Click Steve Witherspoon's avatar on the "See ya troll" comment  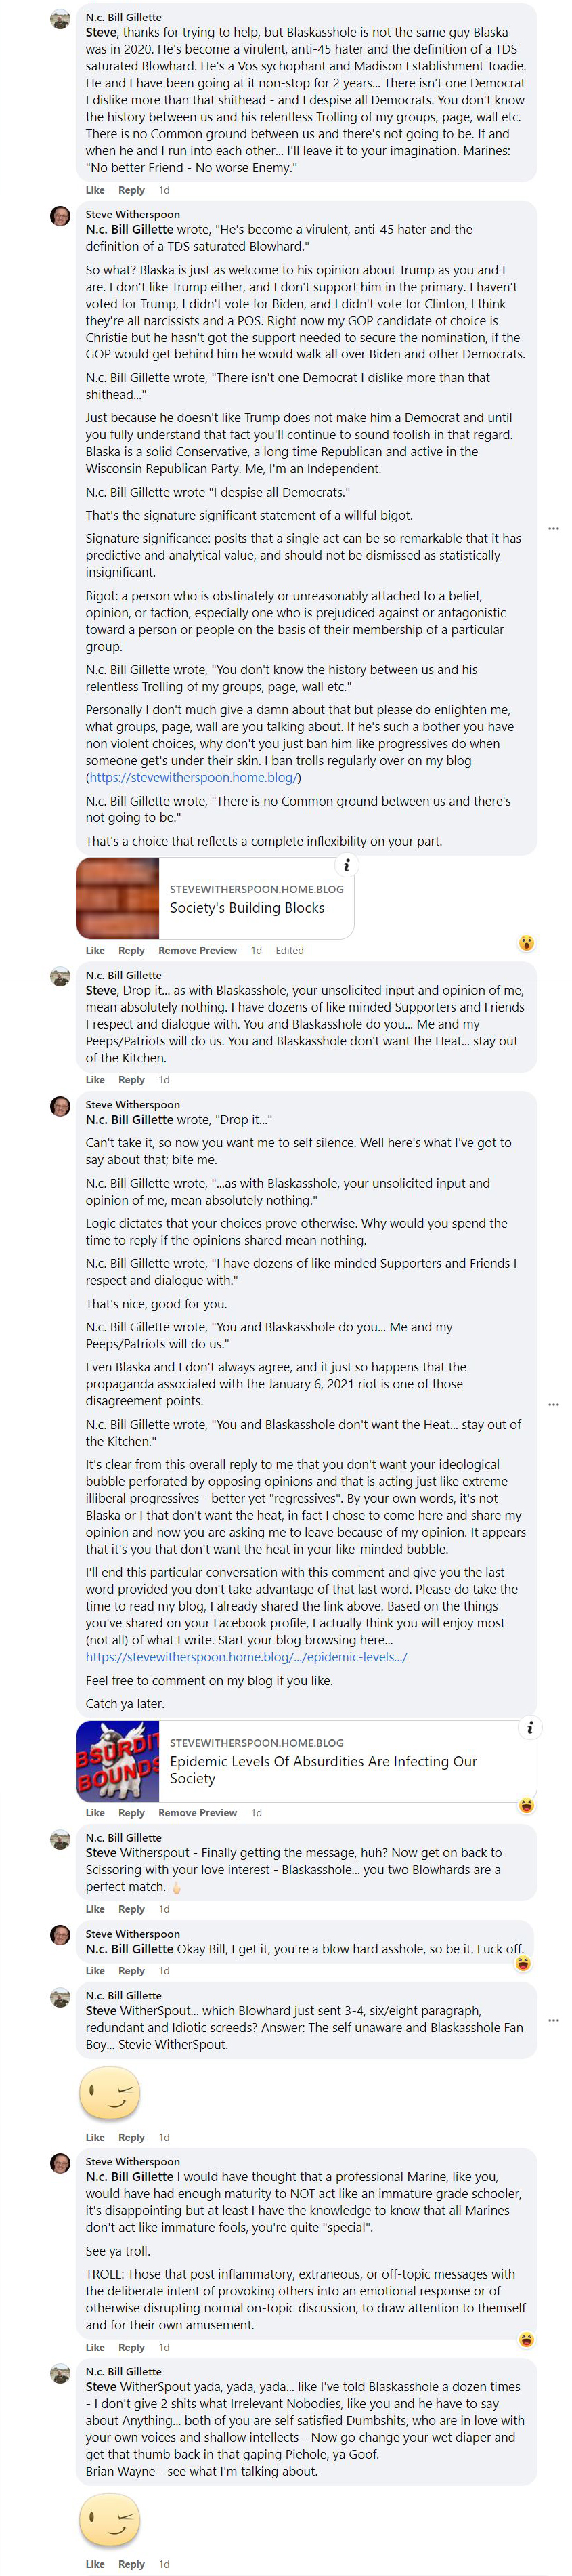61,2162
